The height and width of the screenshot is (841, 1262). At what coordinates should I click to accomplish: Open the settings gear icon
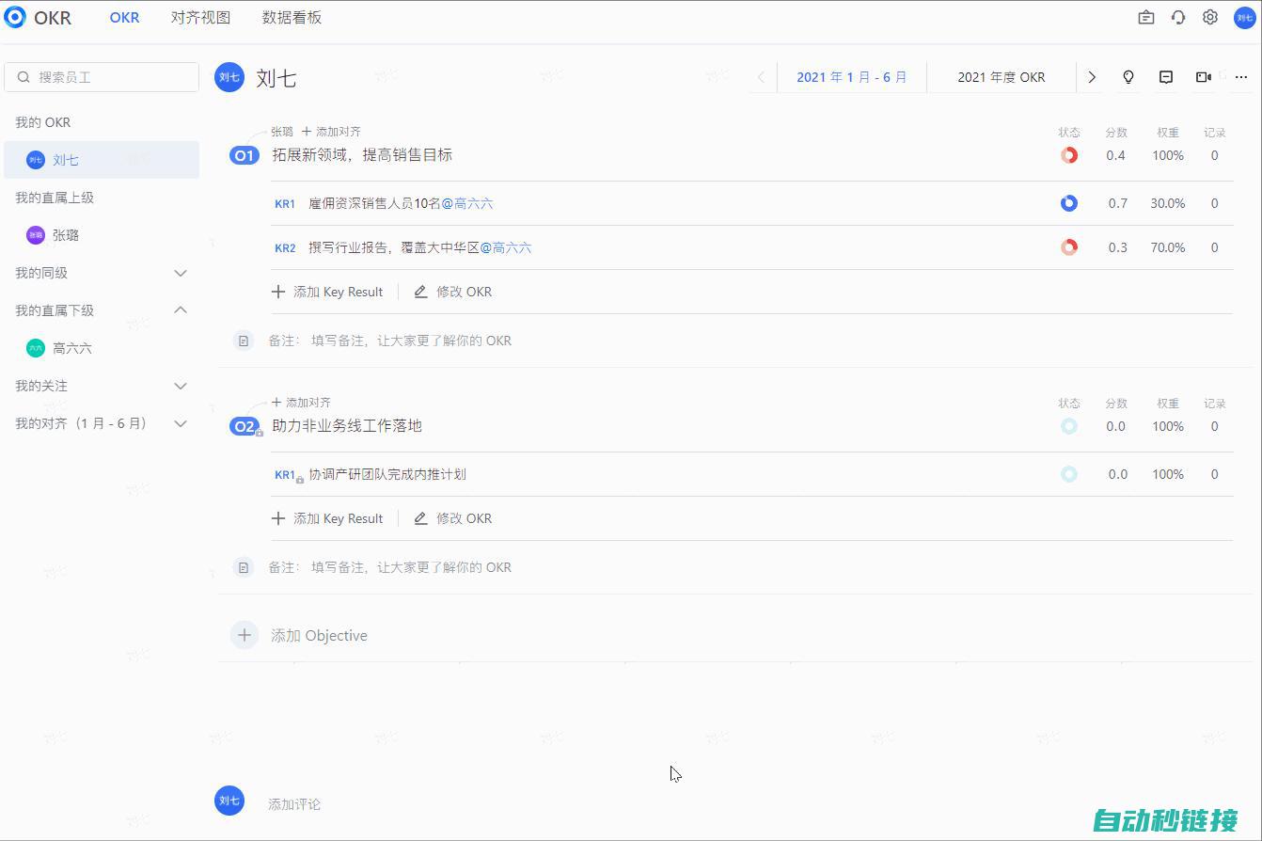(x=1210, y=17)
